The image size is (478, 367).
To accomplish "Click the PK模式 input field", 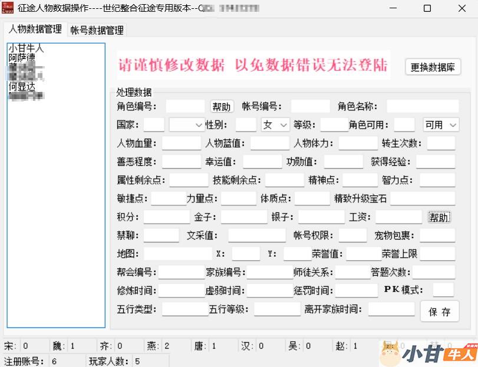I will coord(443,290).
